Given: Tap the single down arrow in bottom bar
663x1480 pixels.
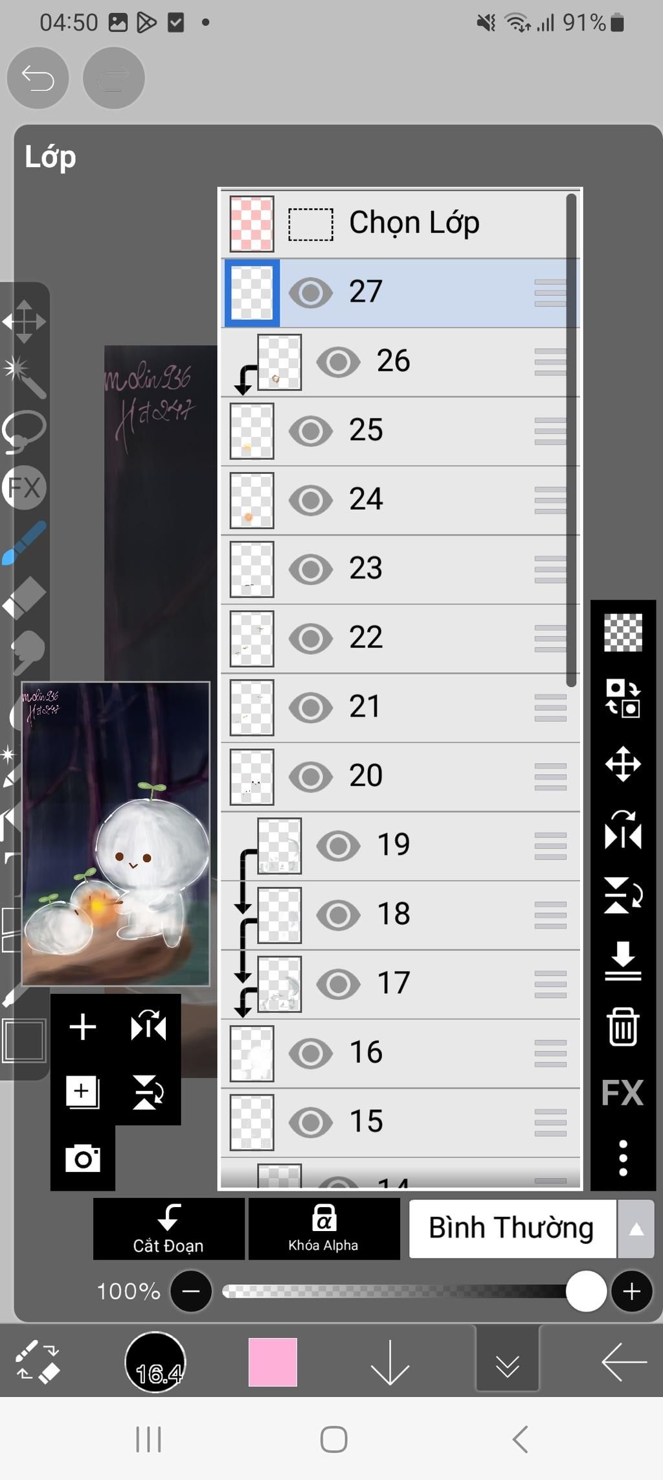Looking at the screenshot, I should click(390, 1362).
